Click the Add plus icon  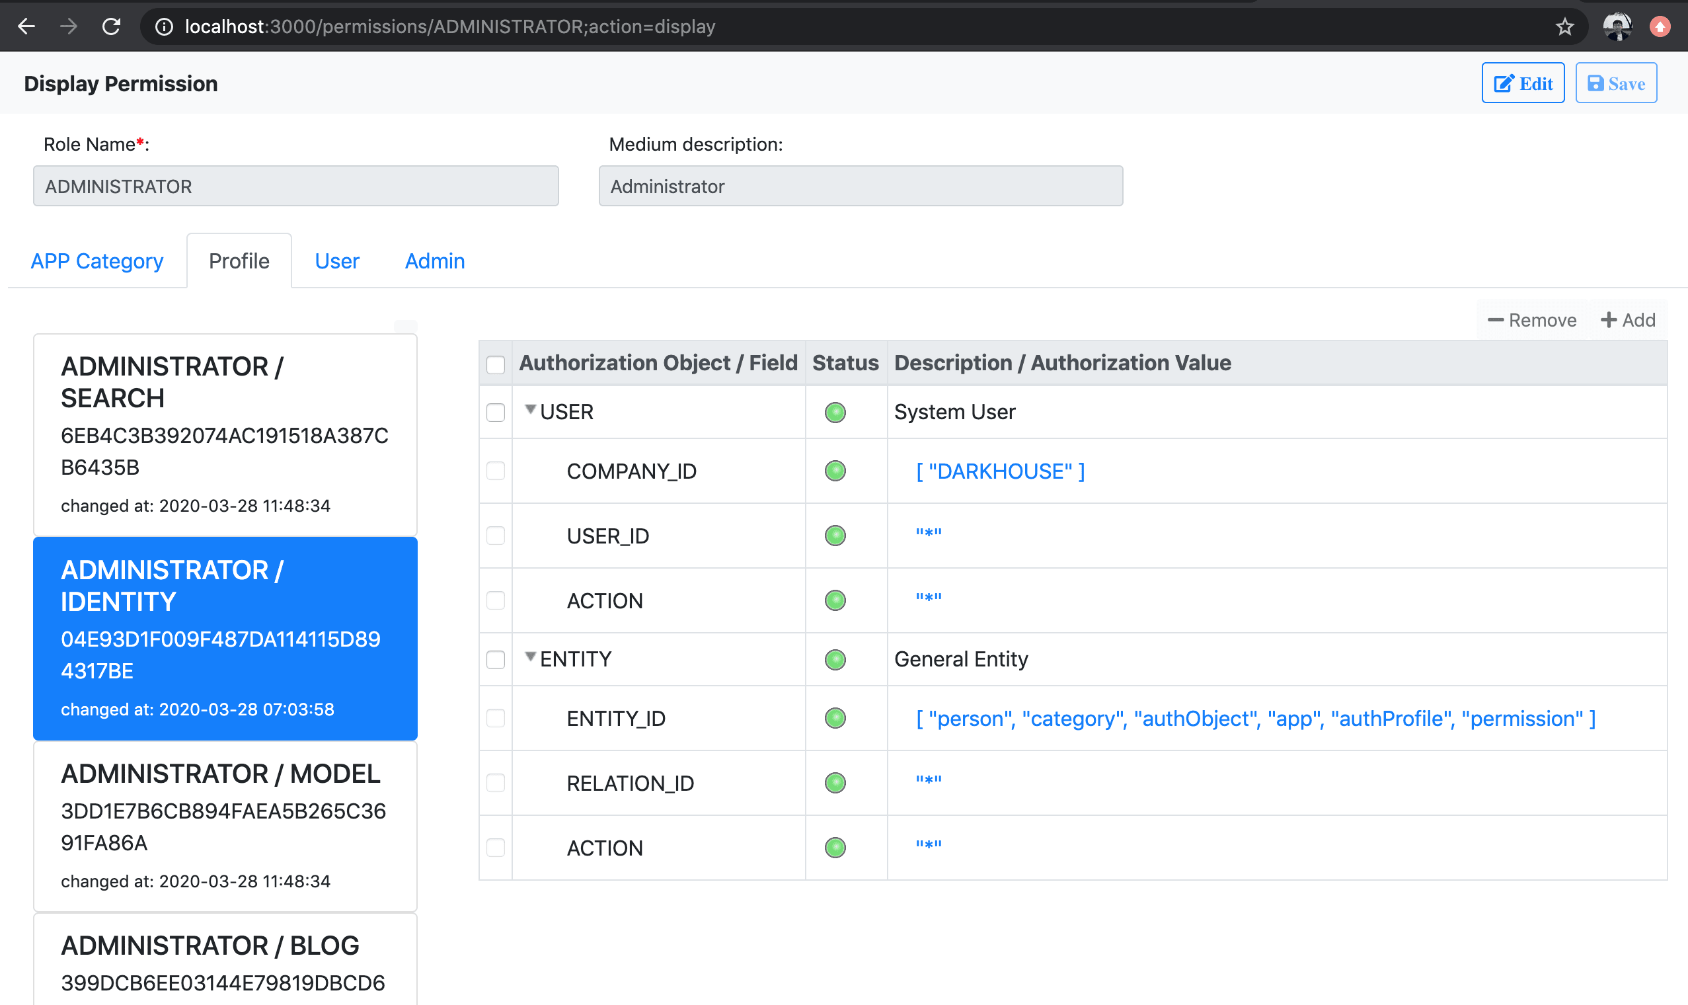pyautogui.click(x=1608, y=319)
